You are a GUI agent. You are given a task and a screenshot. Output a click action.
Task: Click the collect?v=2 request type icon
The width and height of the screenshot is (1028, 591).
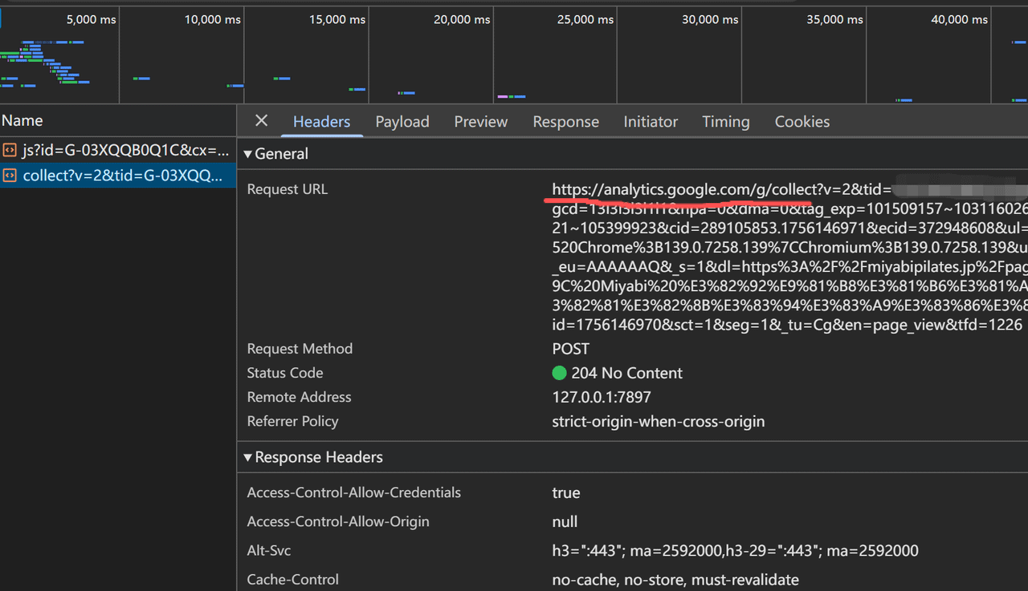coord(10,176)
